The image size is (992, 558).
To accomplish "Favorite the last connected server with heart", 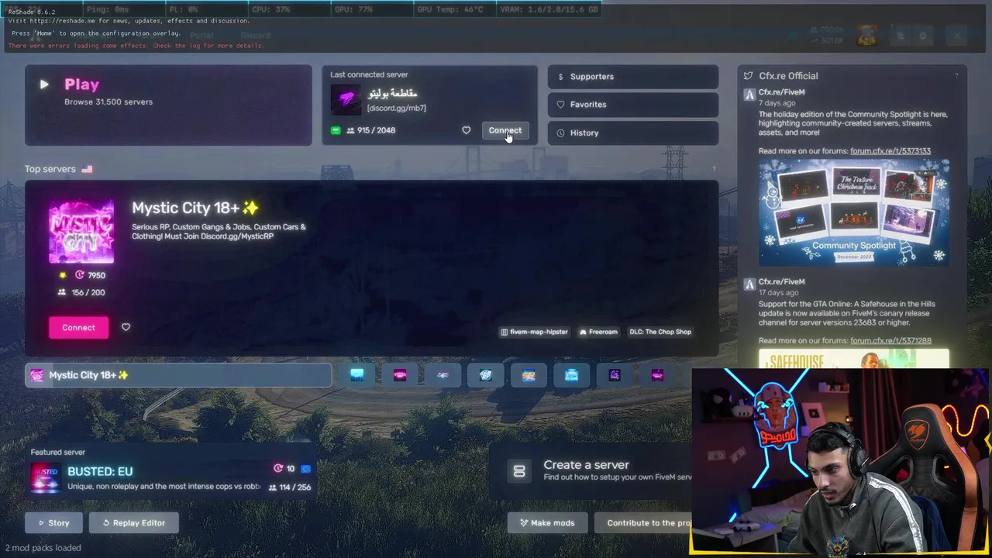I will coord(466,130).
